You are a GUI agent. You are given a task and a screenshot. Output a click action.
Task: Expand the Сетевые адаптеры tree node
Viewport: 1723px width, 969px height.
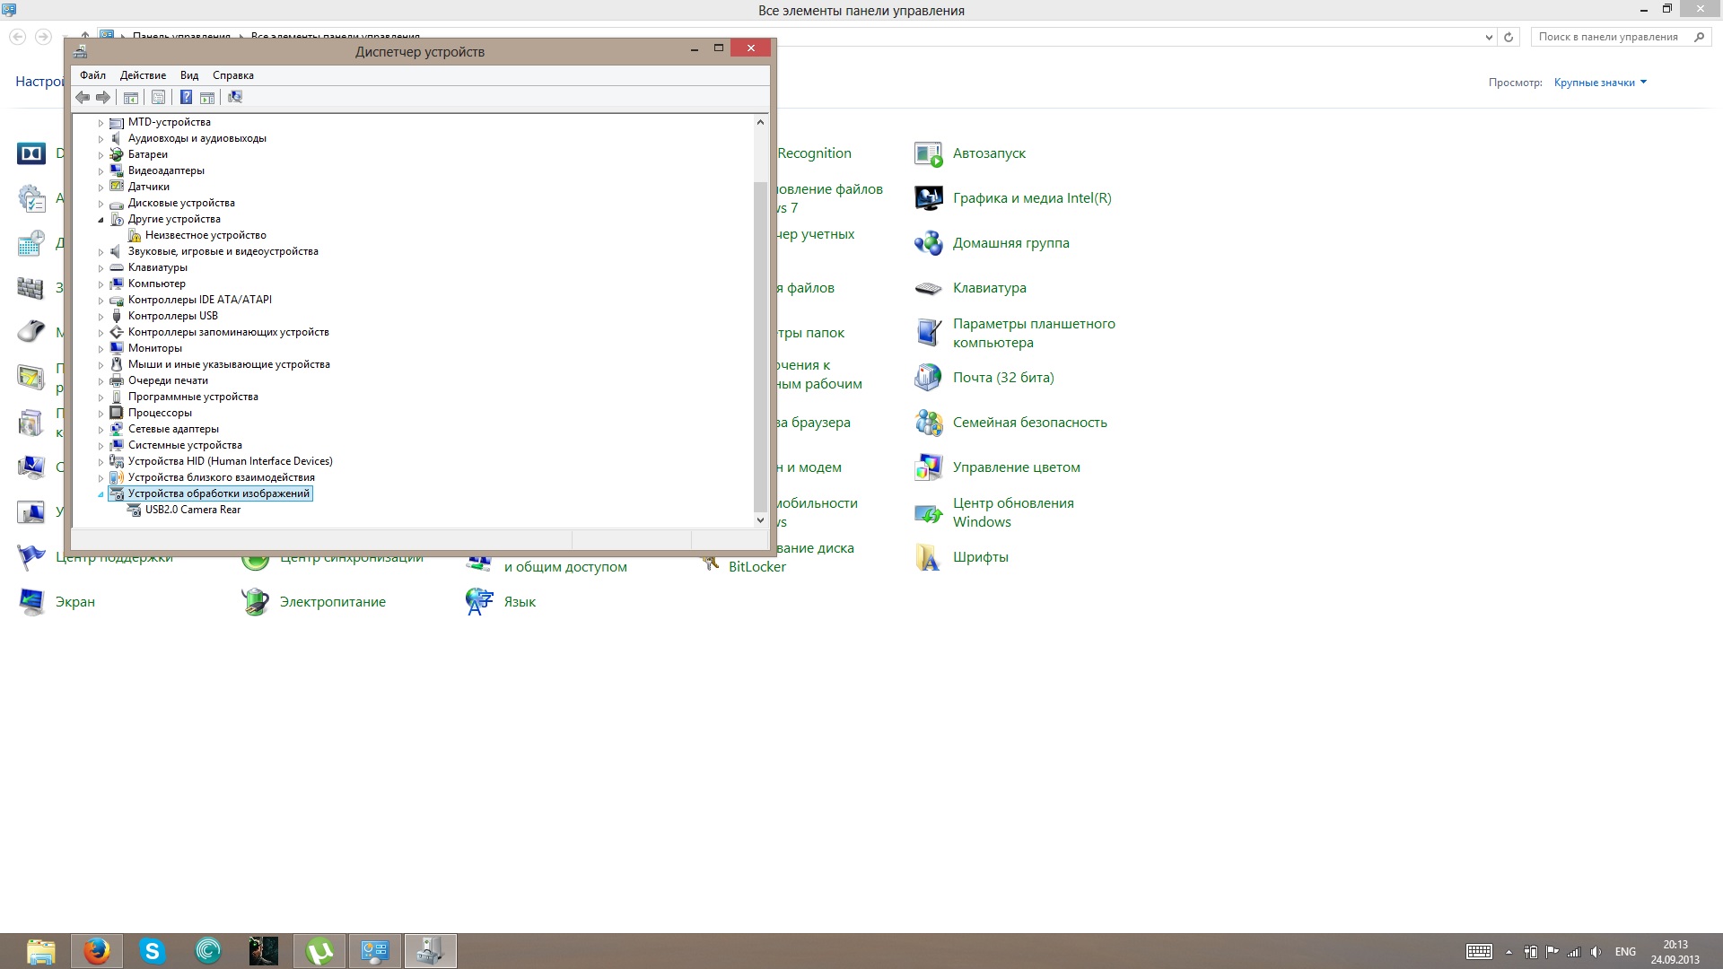tap(101, 430)
